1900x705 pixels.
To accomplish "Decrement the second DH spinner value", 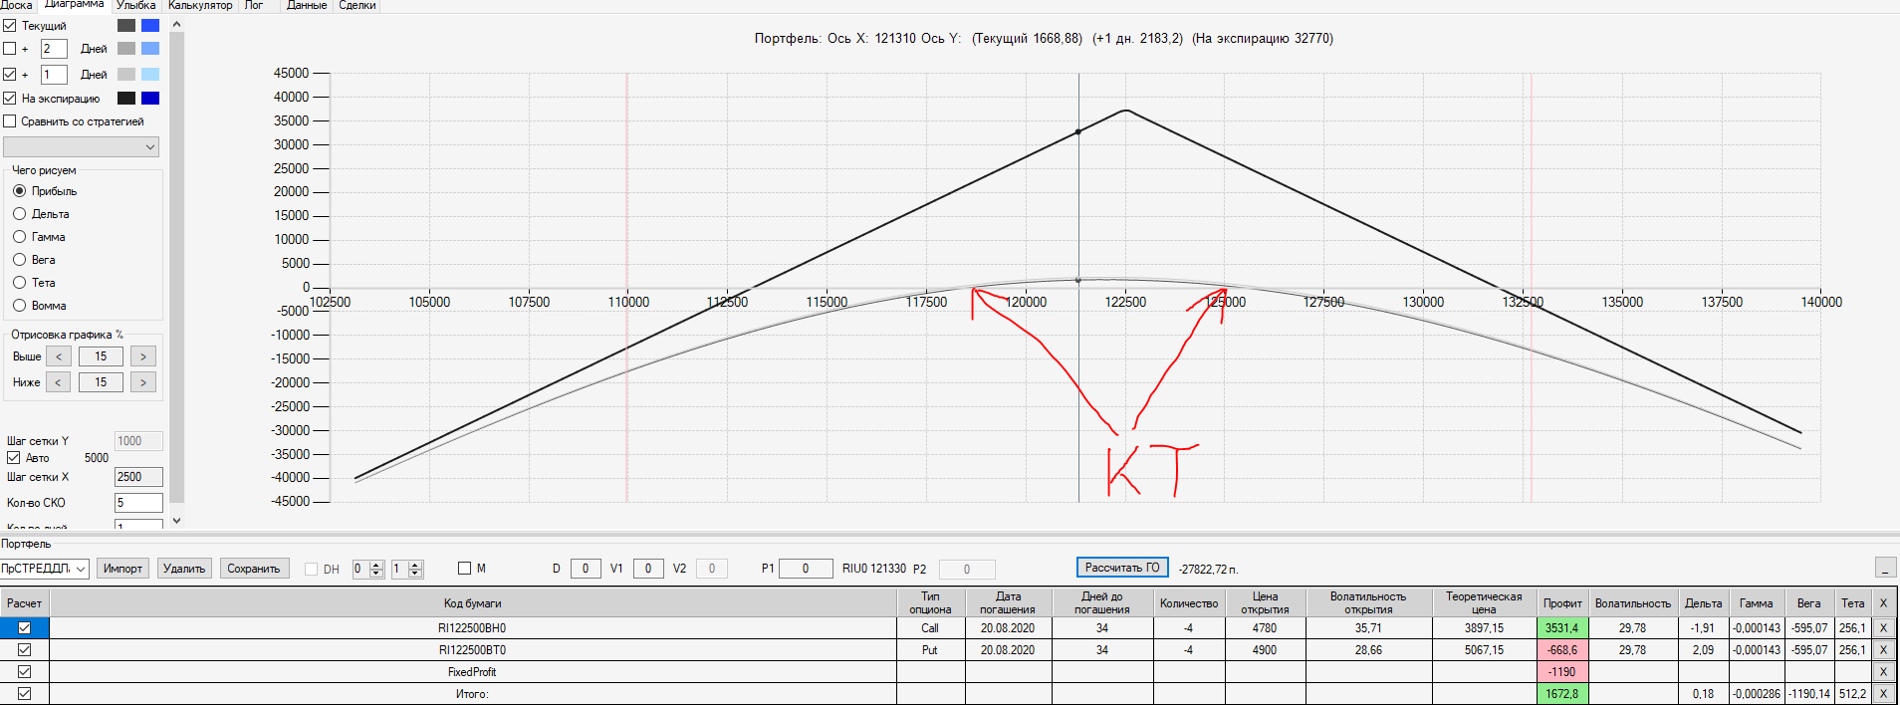I will (416, 574).
